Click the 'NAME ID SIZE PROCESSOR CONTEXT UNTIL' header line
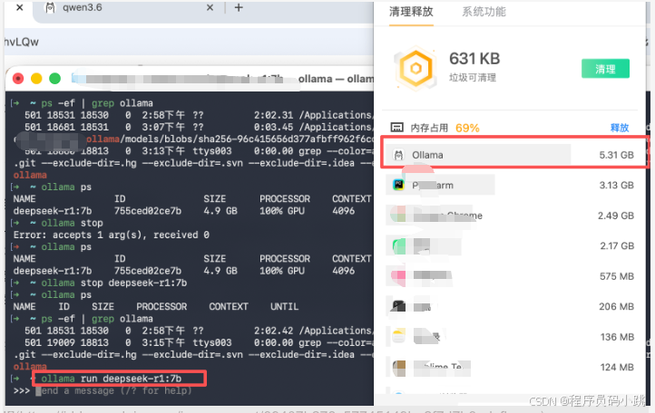The width and height of the screenshot is (655, 413). tap(156, 307)
